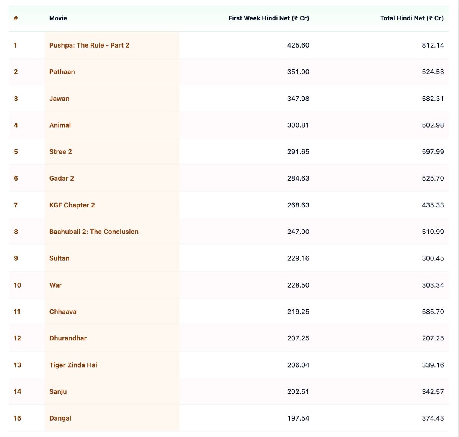Viewport: 459px width, 437px height.
Task: Click the Tiger Zinda Hai title
Action: coord(73,365)
